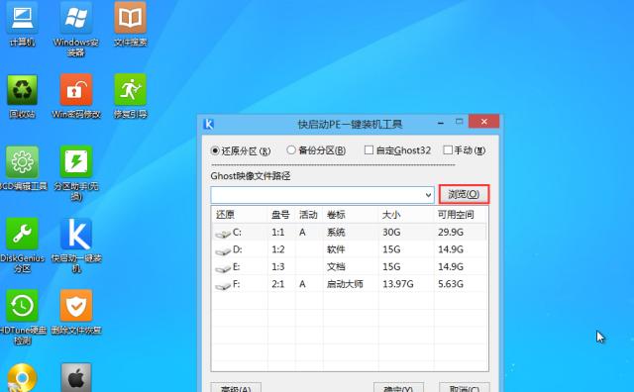Click disk number 1:3 cell
This screenshot has width=634, height=392.
[277, 267]
